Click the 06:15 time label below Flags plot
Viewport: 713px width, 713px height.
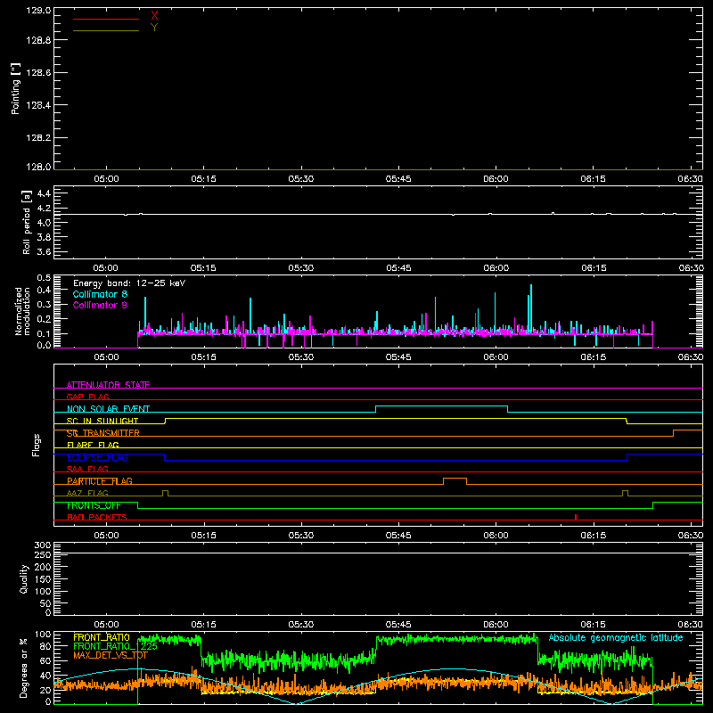point(594,536)
